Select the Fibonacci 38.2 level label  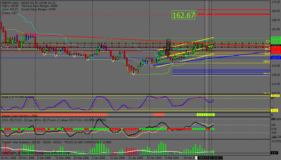(267, 49)
